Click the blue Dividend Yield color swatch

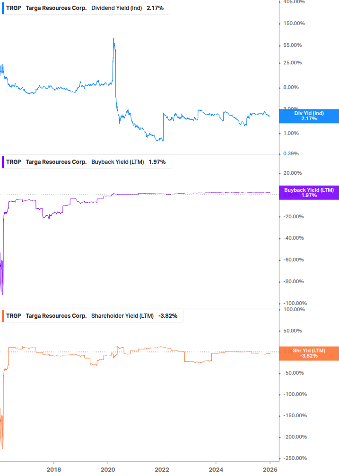point(3,8)
